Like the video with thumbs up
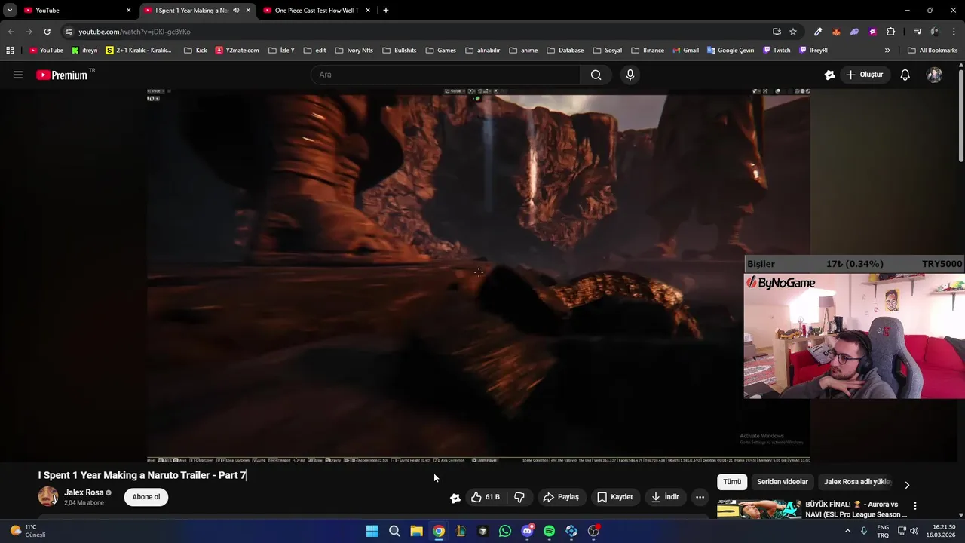This screenshot has height=543, width=965. point(486,497)
